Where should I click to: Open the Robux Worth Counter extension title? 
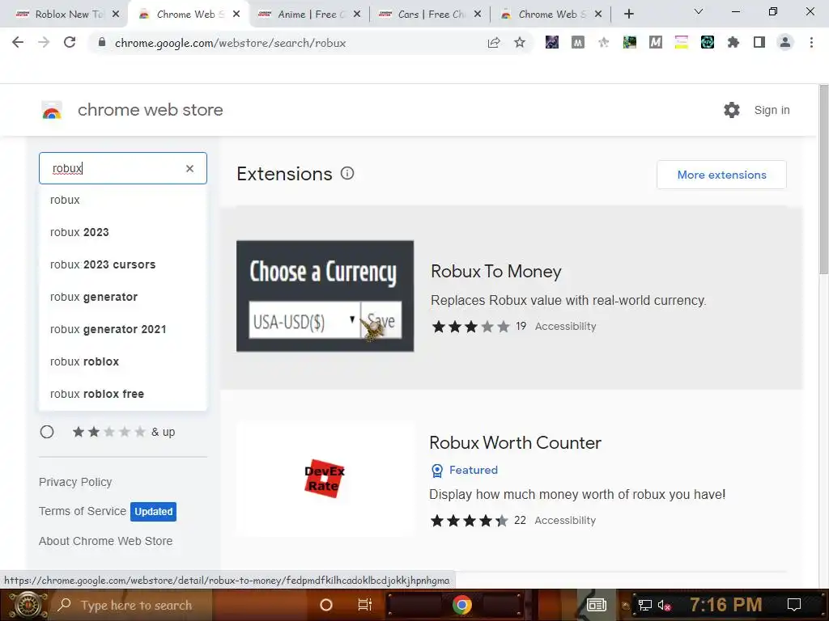pyautogui.click(x=515, y=442)
